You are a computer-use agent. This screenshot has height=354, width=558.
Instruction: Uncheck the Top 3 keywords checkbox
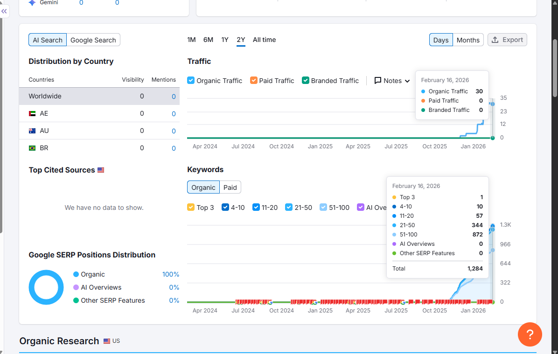[x=191, y=207]
